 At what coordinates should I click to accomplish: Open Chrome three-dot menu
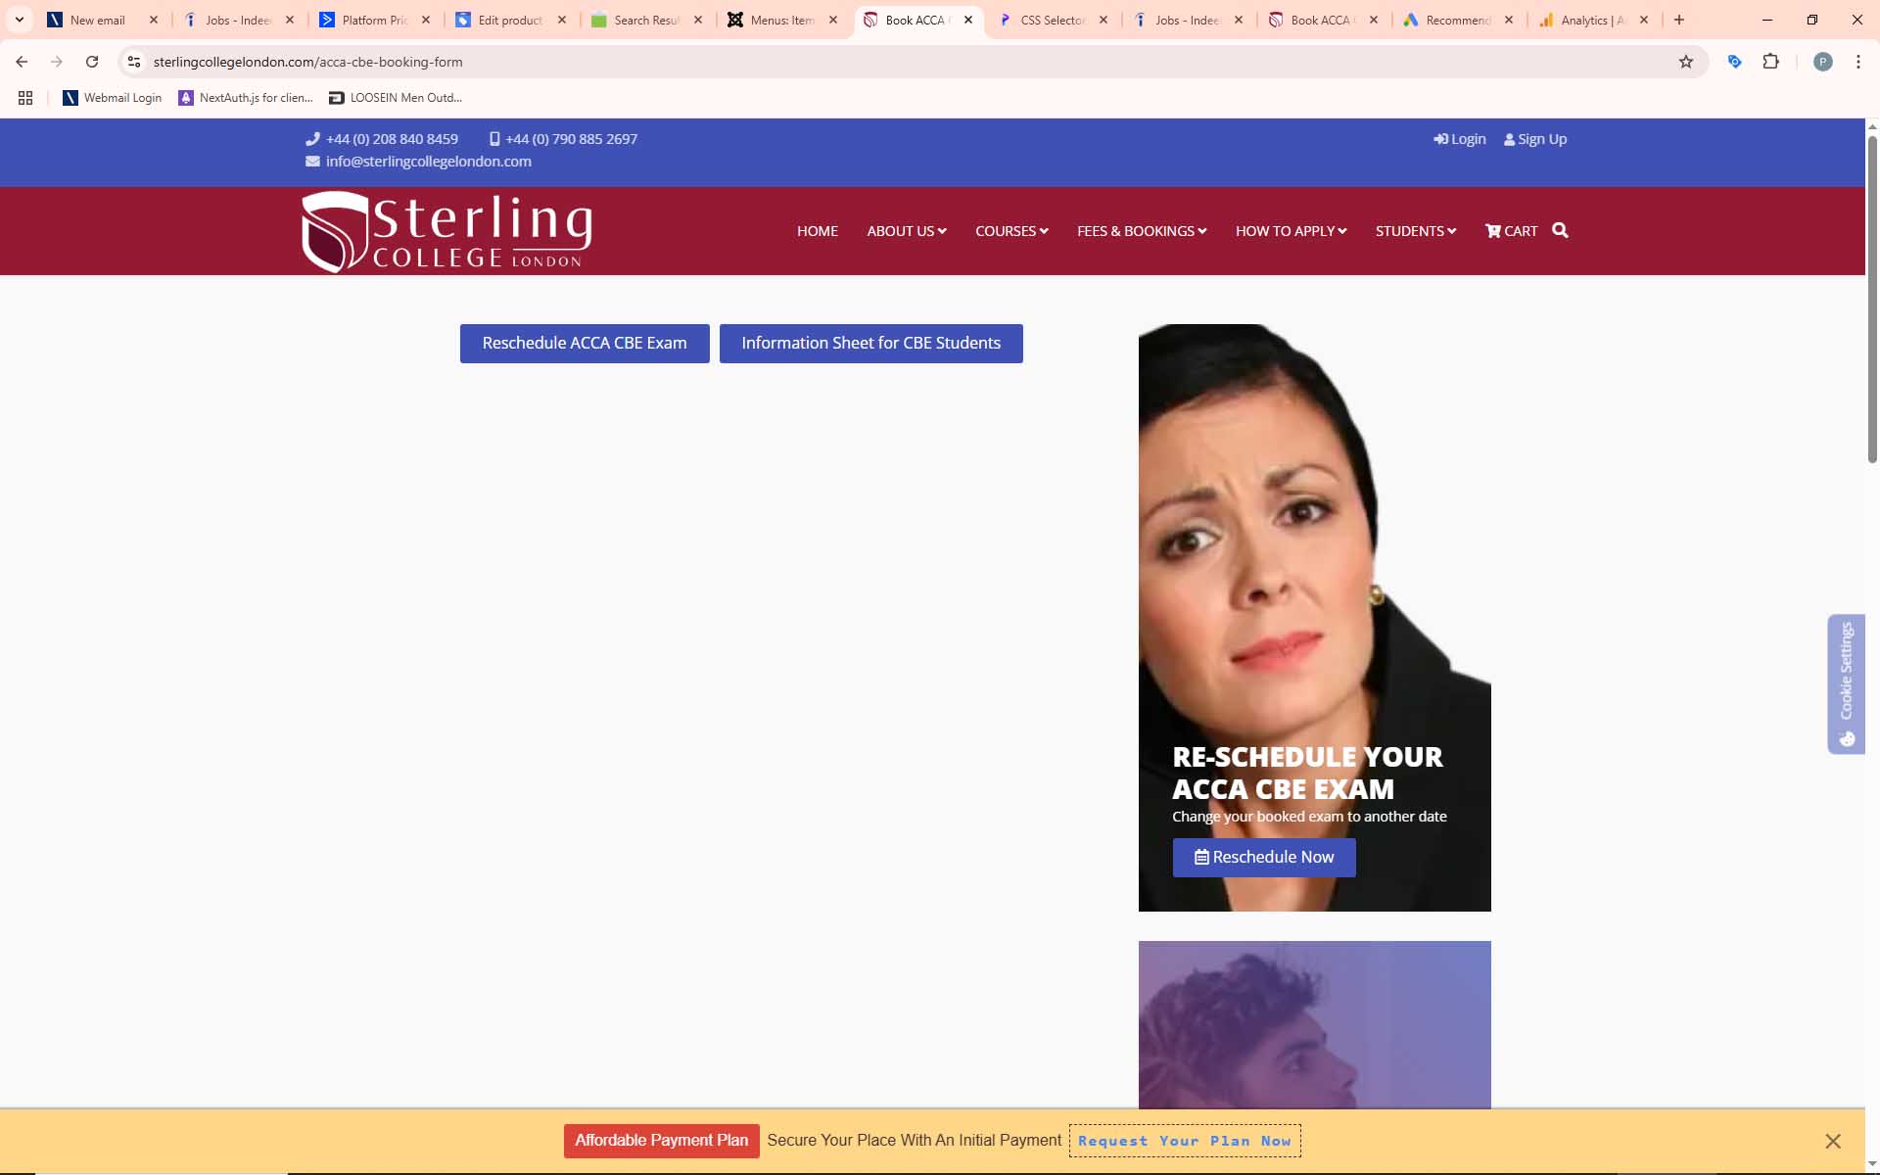point(1857,62)
